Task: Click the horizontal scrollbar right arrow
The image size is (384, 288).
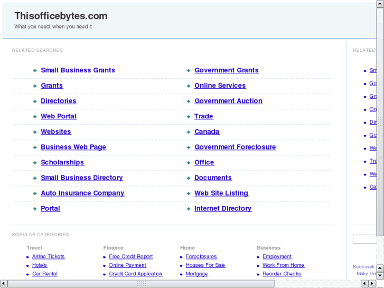Action: pyautogui.click(x=371, y=284)
